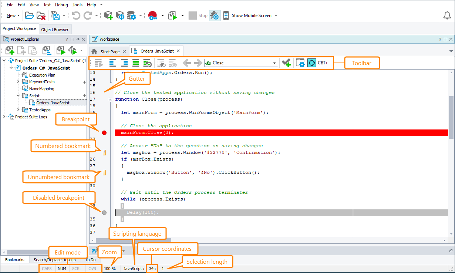Viewport: 455px width, 273px height.
Task: Click the Add Object box icon
Action: (108, 16)
